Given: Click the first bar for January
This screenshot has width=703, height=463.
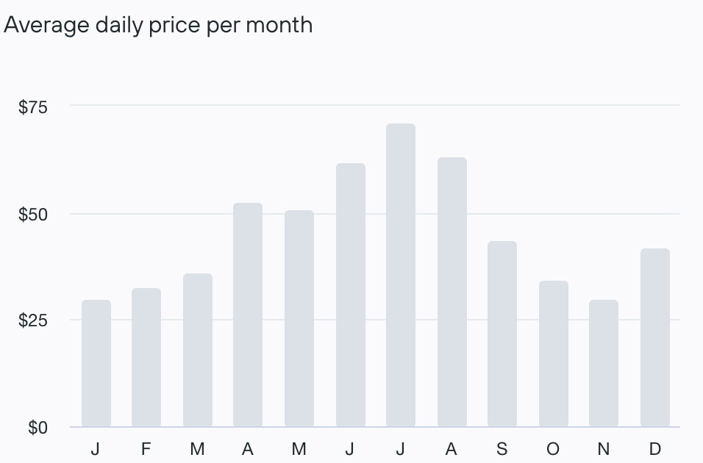Looking at the screenshot, I should pyautogui.click(x=96, y=364).
